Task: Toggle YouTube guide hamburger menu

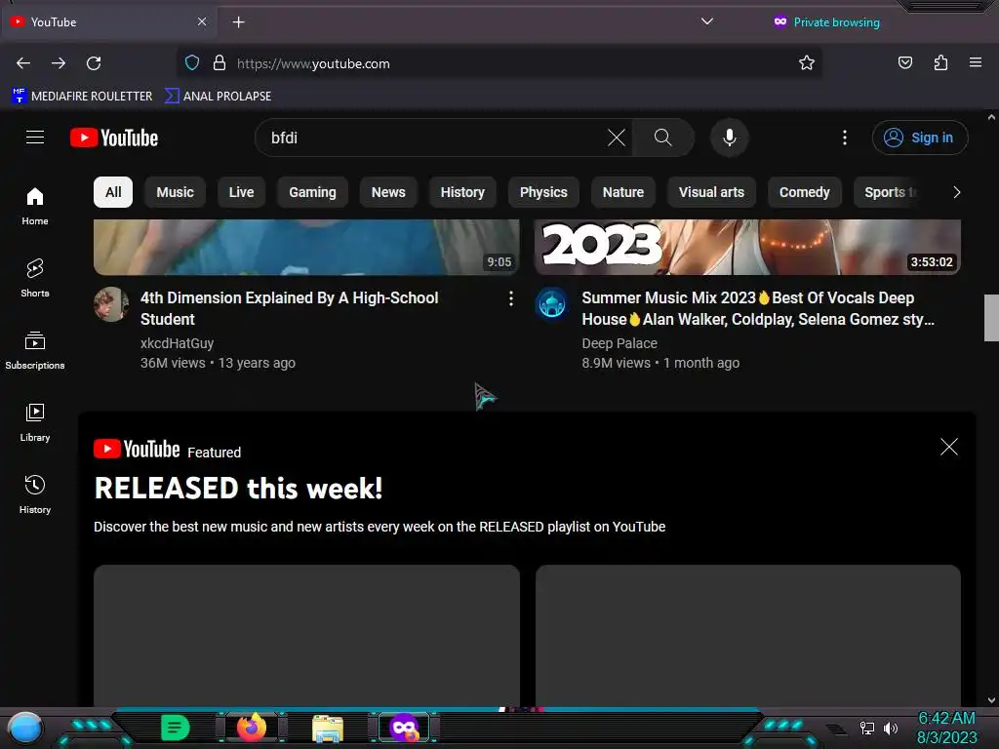Action: [35, 137]
